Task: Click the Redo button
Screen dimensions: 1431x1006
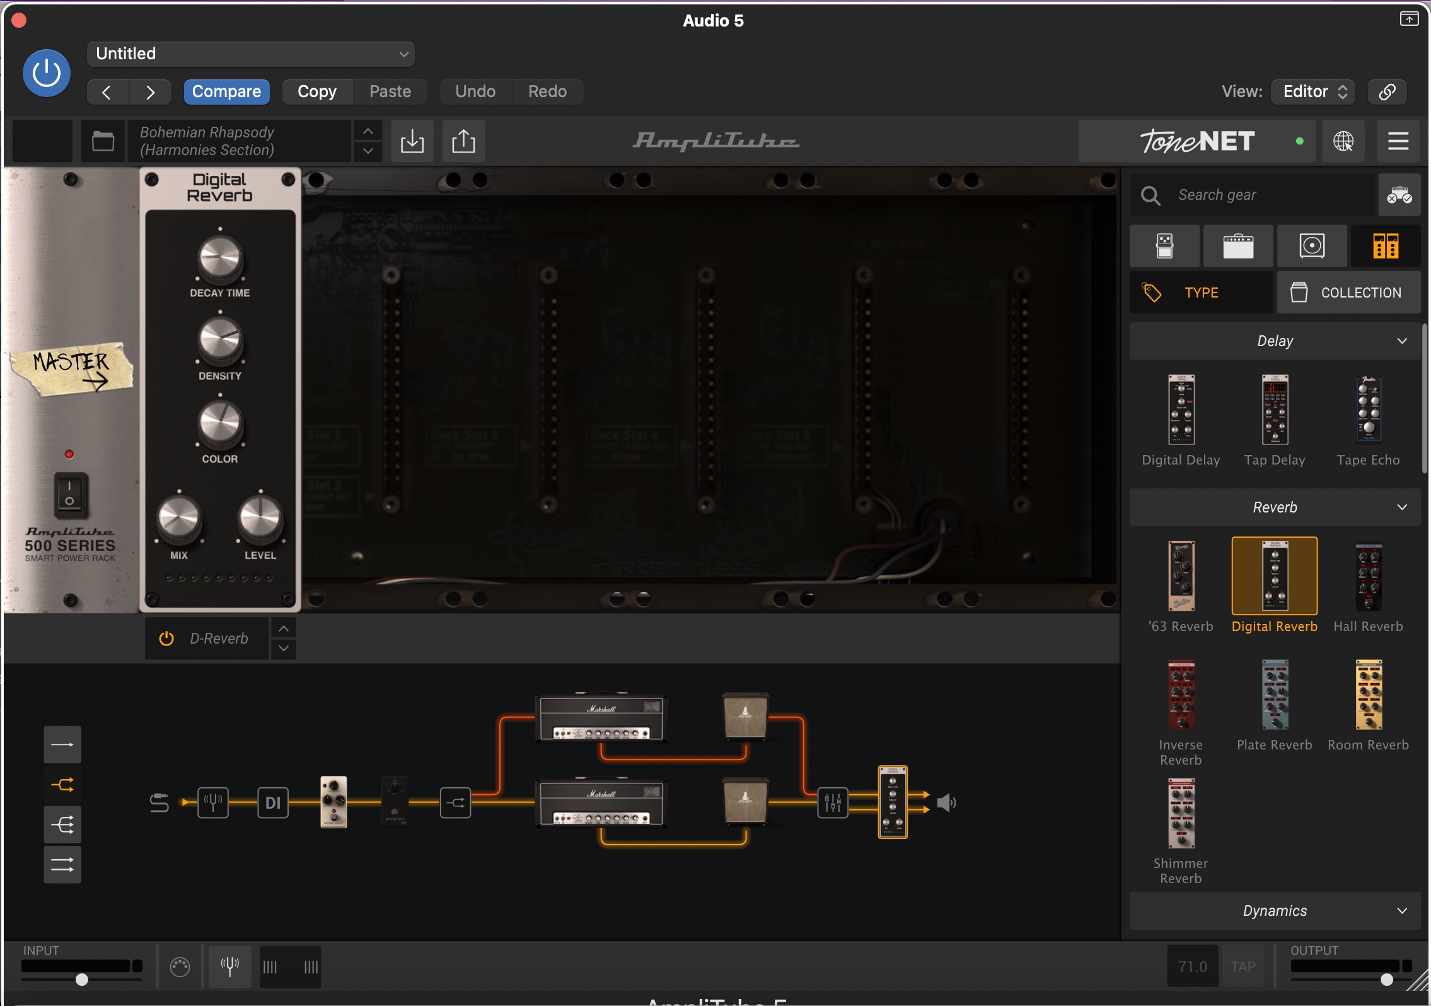Action: coord(547,92)
